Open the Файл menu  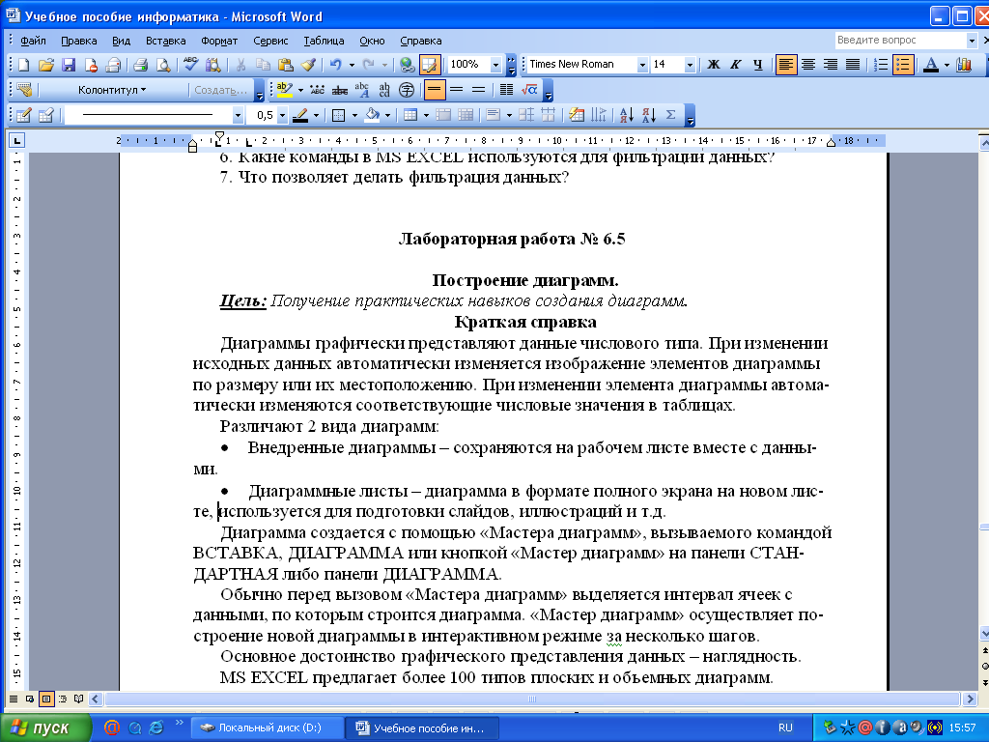[x=33, y=41]
